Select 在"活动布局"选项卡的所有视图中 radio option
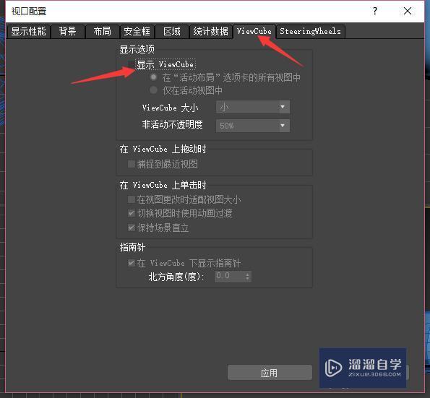 coord(153,77)
